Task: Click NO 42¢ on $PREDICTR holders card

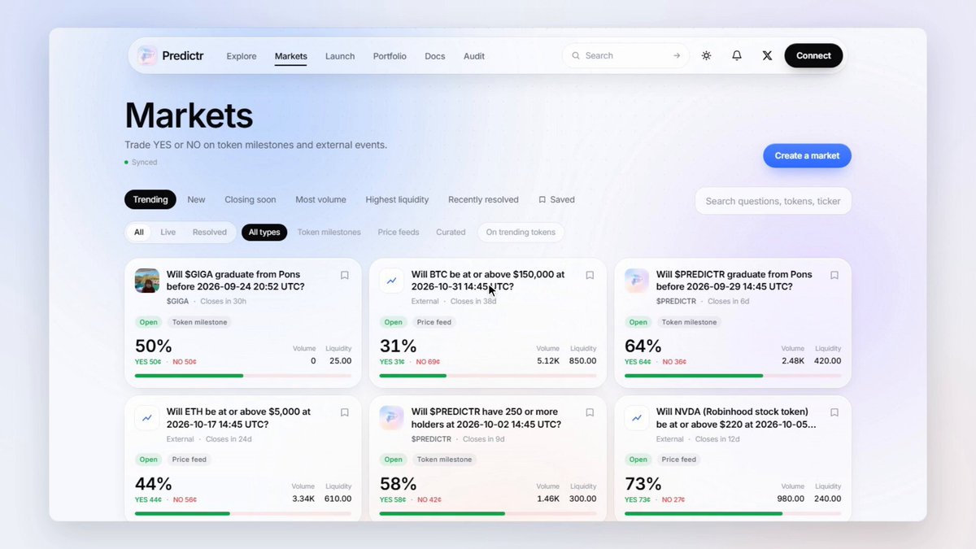Action: [x=429, y=499]
